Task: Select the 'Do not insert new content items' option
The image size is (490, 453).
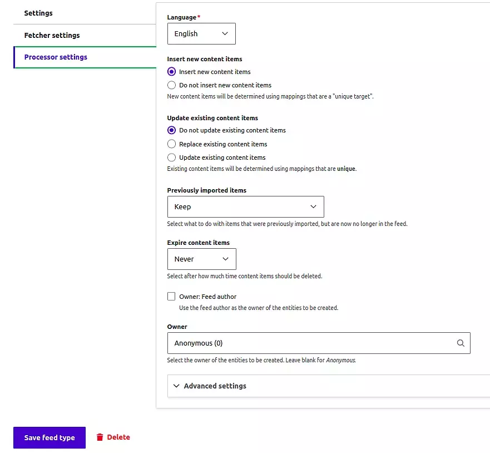Action: 171,85
